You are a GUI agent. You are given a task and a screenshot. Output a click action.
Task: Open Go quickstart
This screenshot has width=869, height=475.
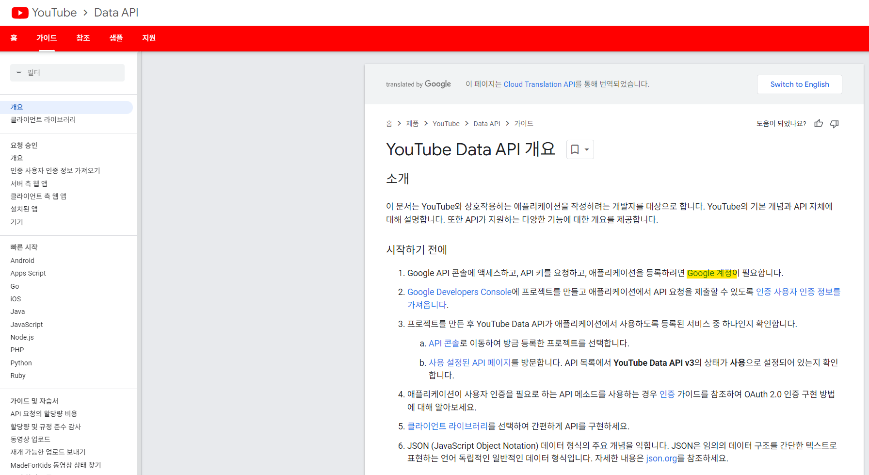pos(15,287)
